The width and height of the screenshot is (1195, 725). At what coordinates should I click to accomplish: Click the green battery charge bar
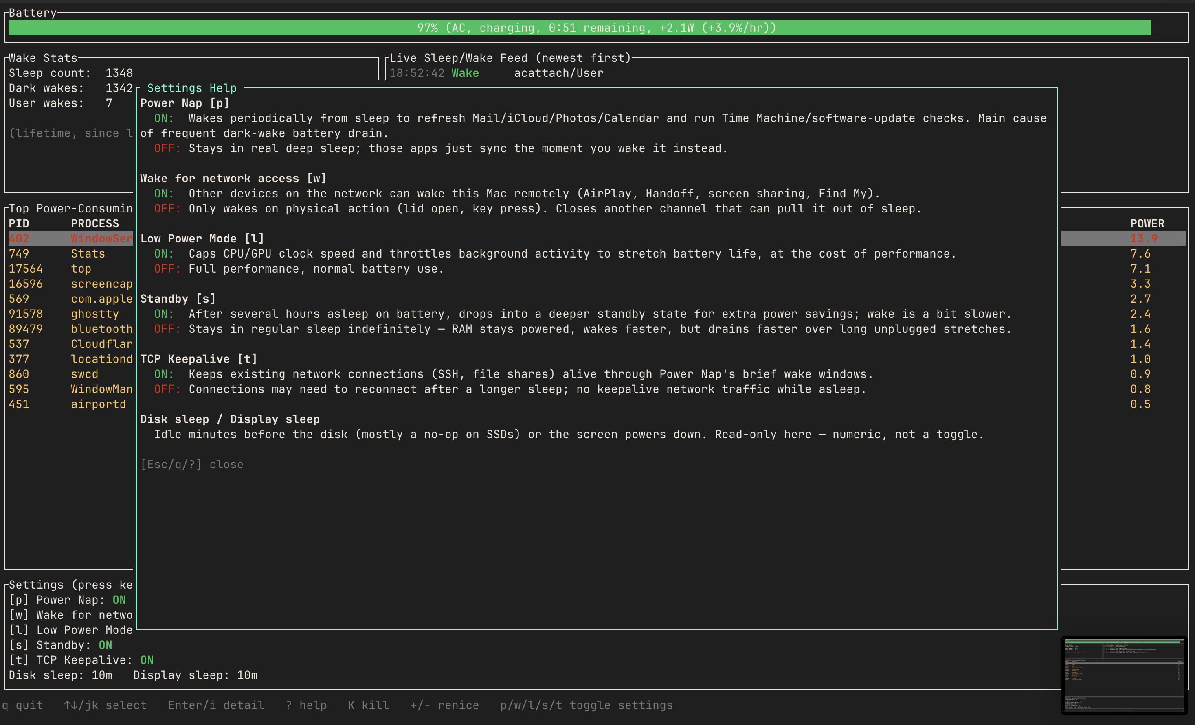click(x=580, y=28)
